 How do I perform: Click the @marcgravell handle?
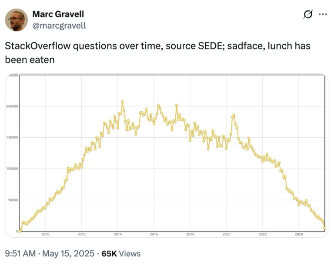click(x=59, y=25)
